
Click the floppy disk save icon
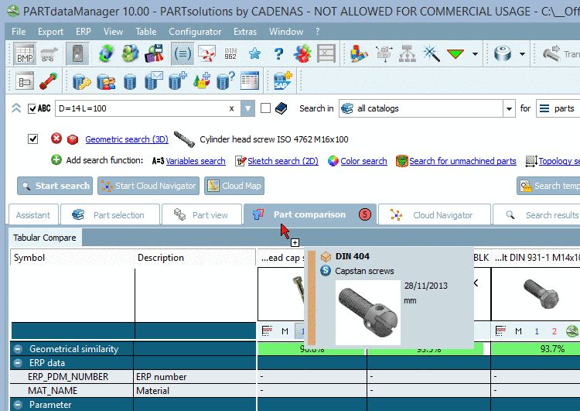pyautogui.click(x=154, y=54)
